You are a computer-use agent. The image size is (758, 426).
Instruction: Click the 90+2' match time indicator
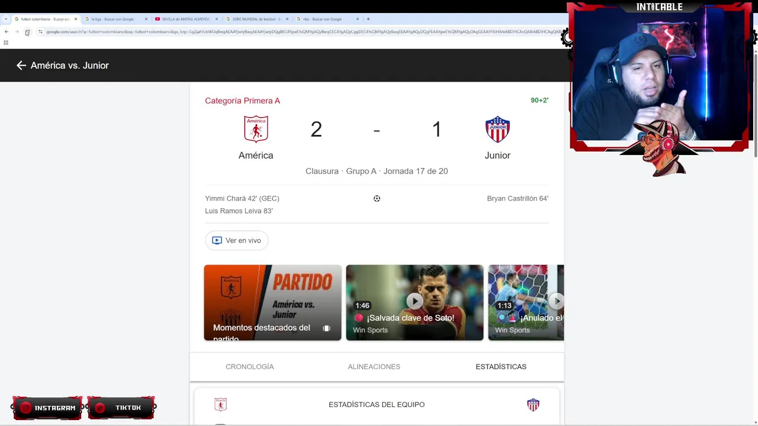(x=539, y=101)
